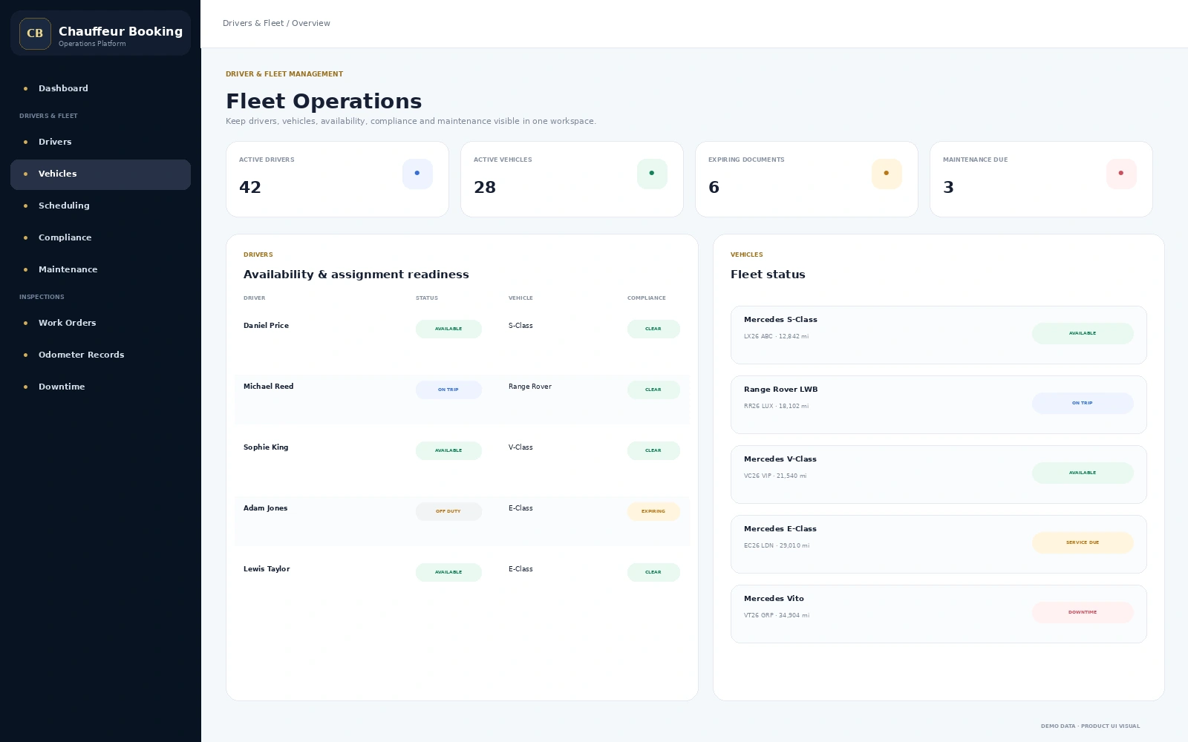Select the Daniel Price driver name
This screenshot has height=742, width=1188.
point(266,326)
